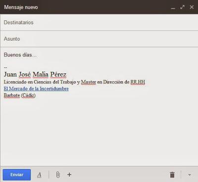Open the plus insert options icon

69,175
